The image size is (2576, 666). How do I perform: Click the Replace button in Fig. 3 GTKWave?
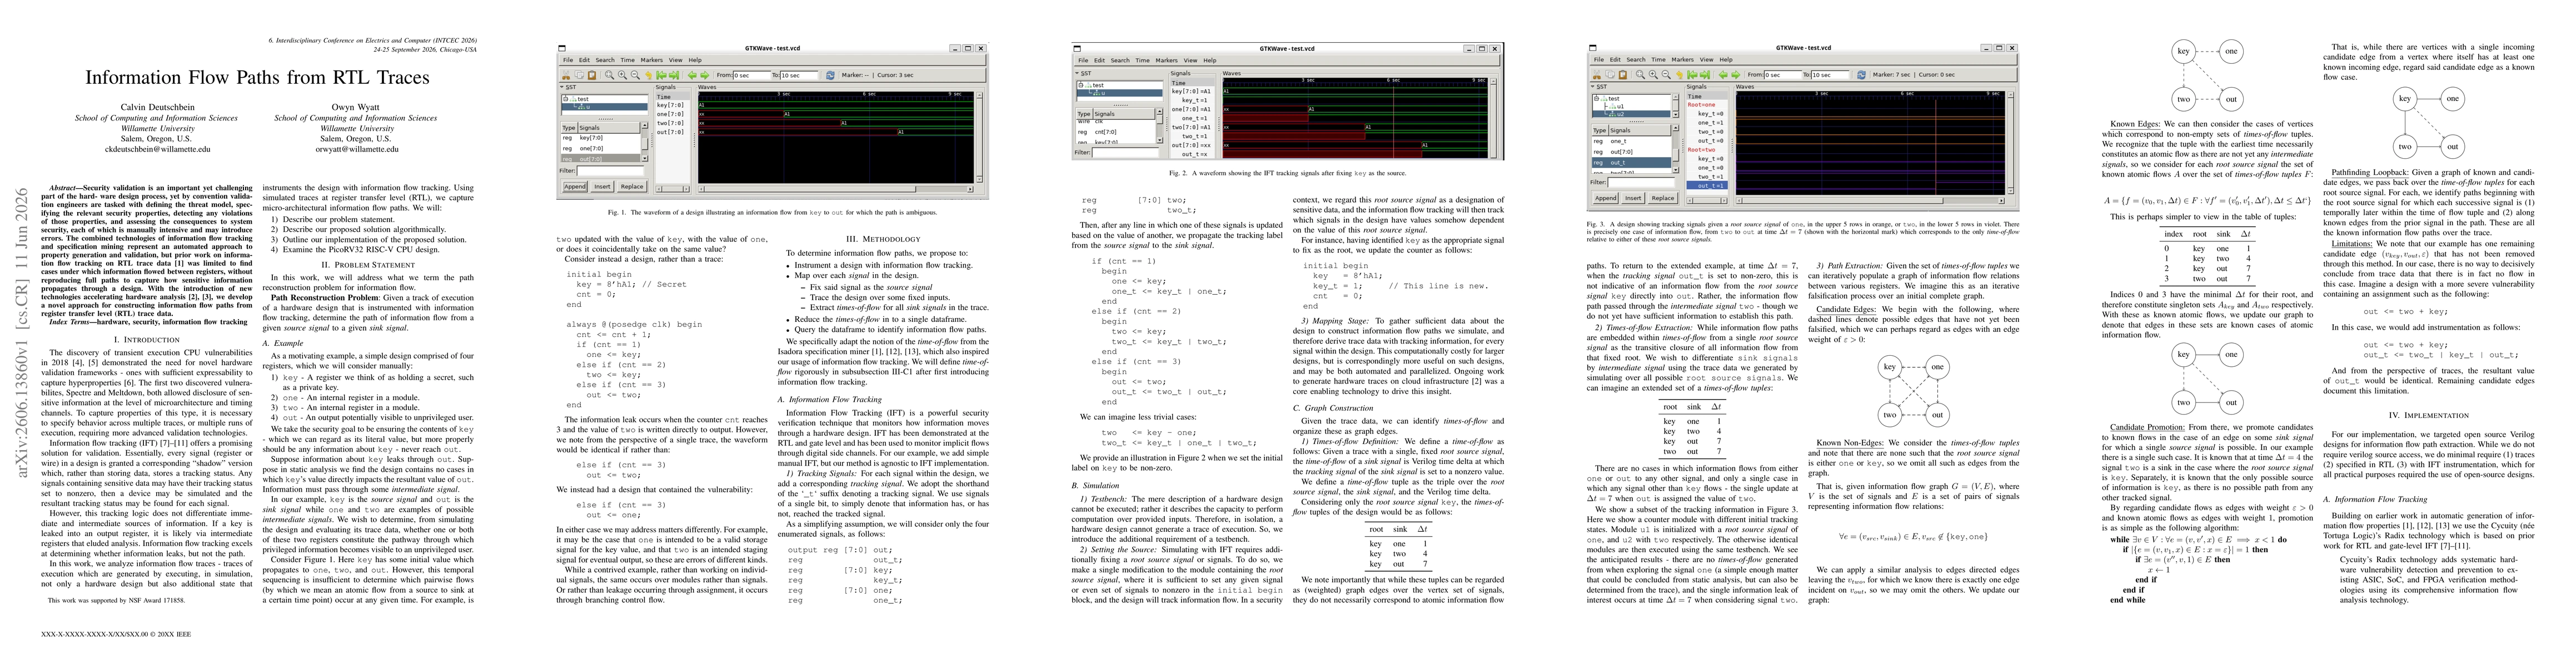1663,199
